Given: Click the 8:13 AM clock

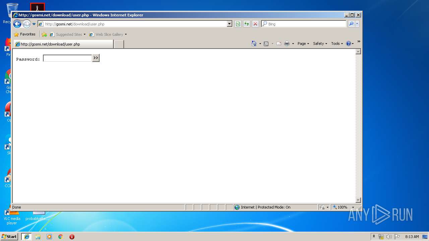Looking at the screenshot, I should click(x=412, y=237).
